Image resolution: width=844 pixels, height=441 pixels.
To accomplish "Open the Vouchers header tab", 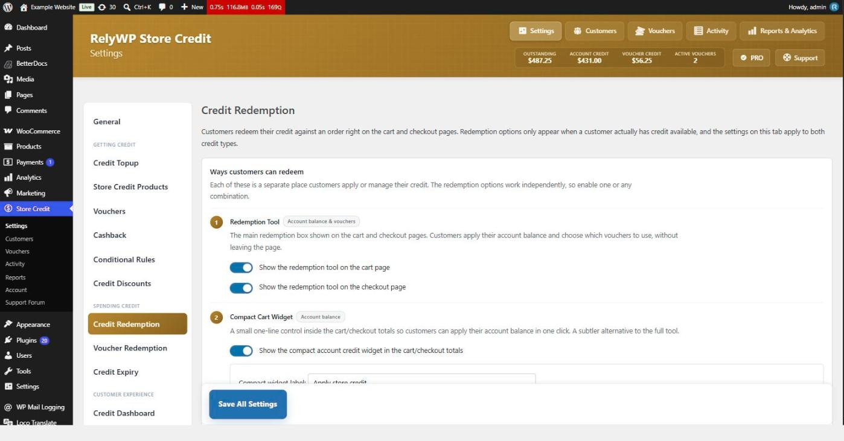I will tap(655, 31).
